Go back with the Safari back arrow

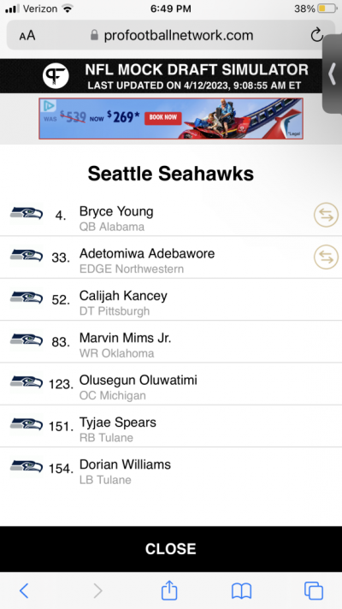[x=24, y=591]
